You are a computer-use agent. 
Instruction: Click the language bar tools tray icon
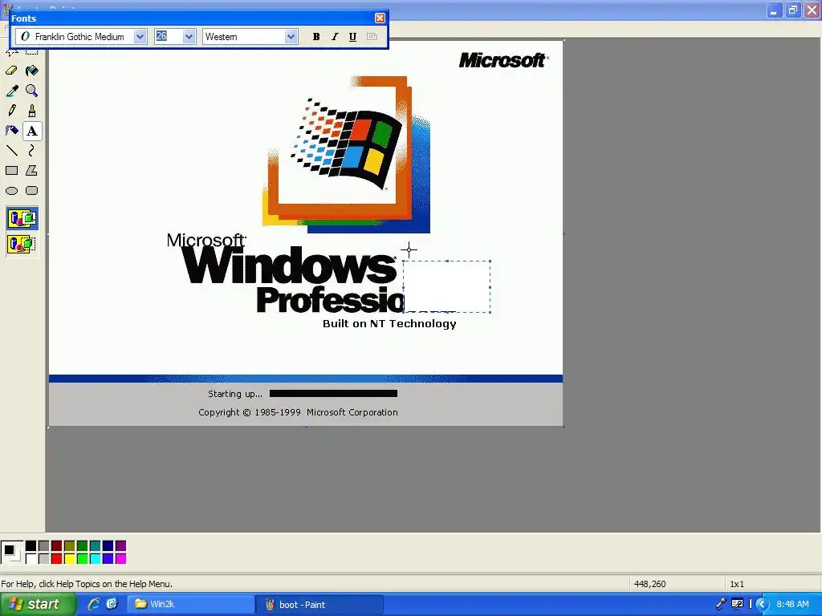(737, 604)
